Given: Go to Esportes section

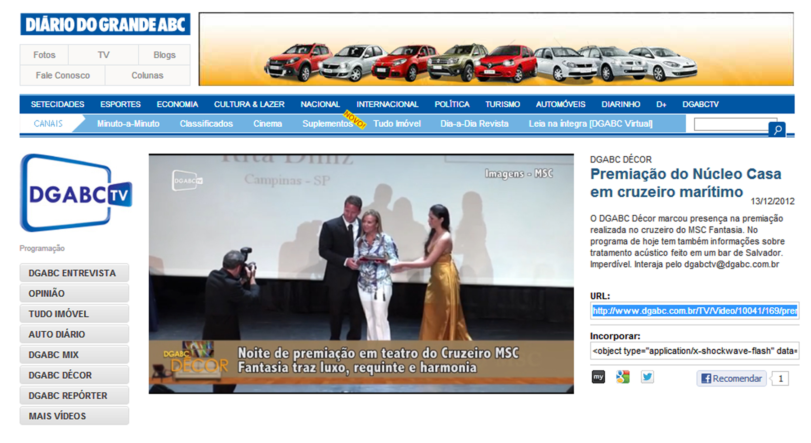Looking at the screenshot, I should point(120,104).
